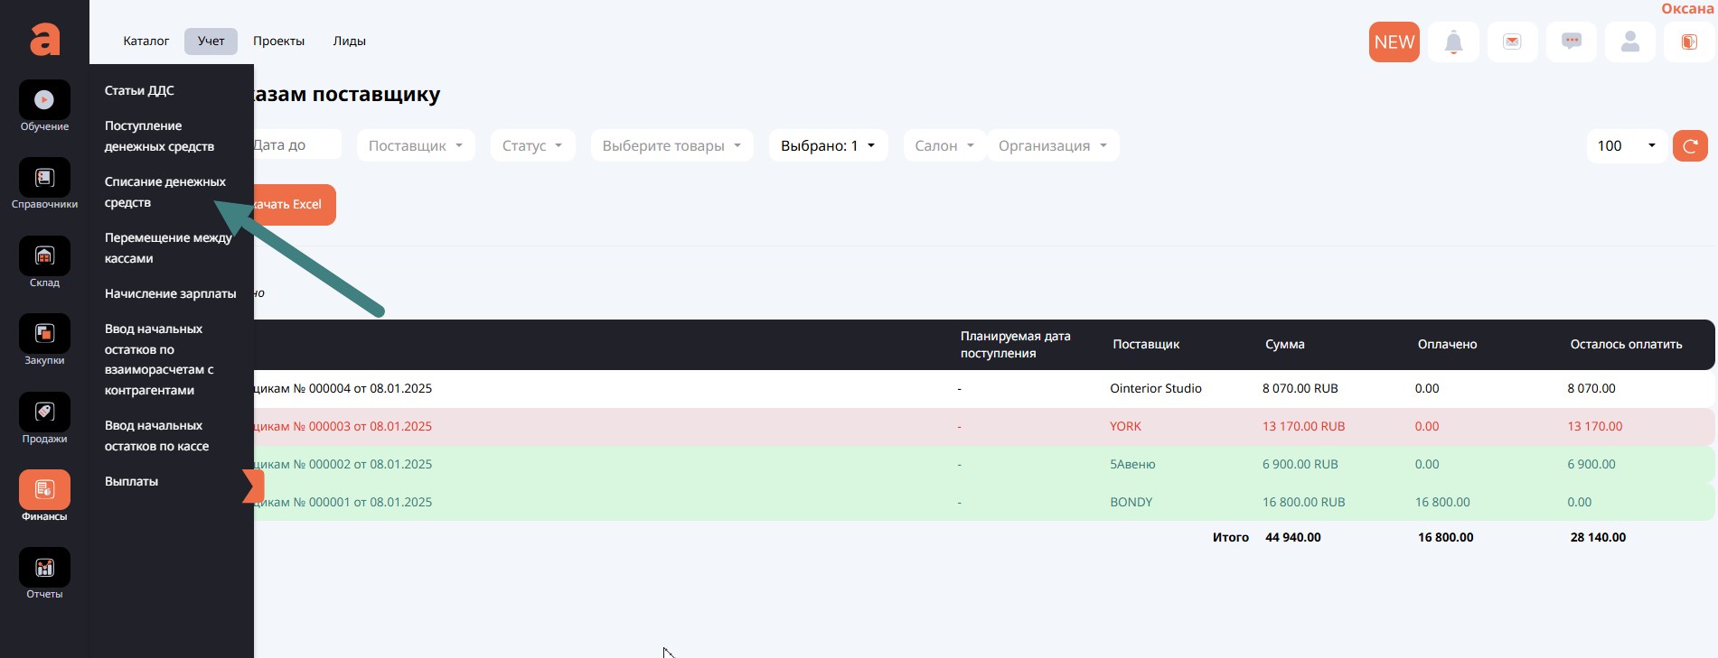Screen dimensions: 1718x658
Task: Click the Дата до date field
Action: [x=294, y=145]
